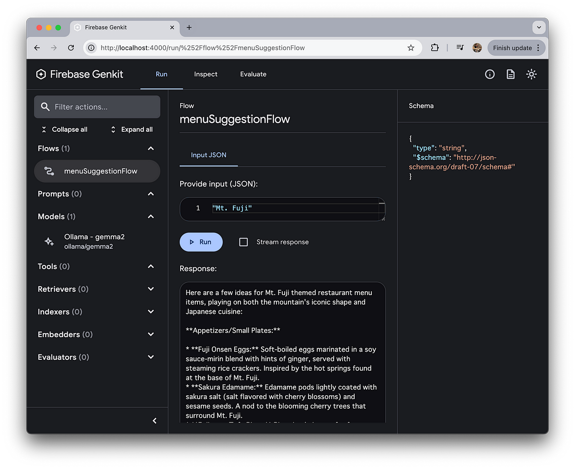The image size is (575, 469).
Task: Click the search icon in Filter actions
Action: point(46,106)
